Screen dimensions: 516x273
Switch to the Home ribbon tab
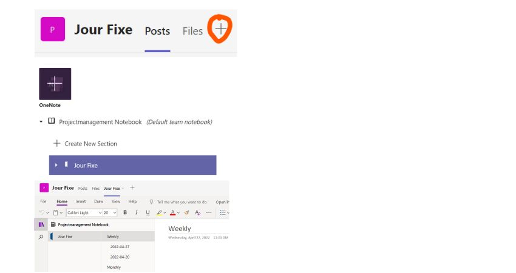pyautogui.click(x=62, y=201)
